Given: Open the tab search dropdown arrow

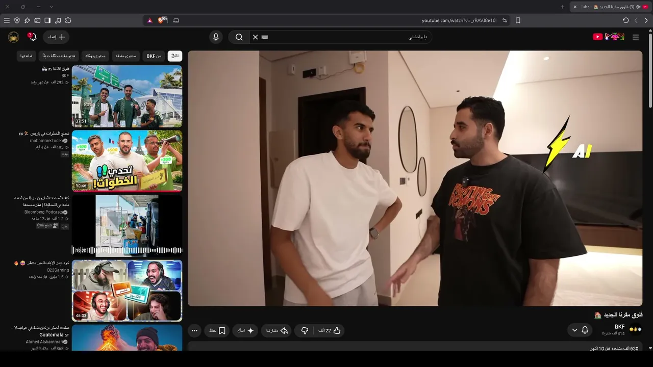Looking at the screenshot, I should click(x=51, y=7).
